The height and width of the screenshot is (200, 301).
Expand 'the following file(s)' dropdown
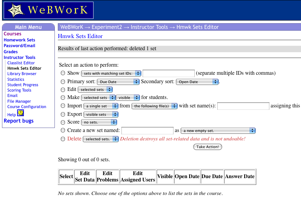pyautogui.click(x=154, y=106)
